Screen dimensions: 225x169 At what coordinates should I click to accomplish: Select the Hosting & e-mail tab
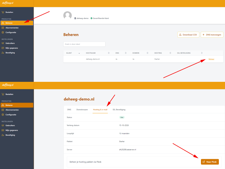click(100, 110)
